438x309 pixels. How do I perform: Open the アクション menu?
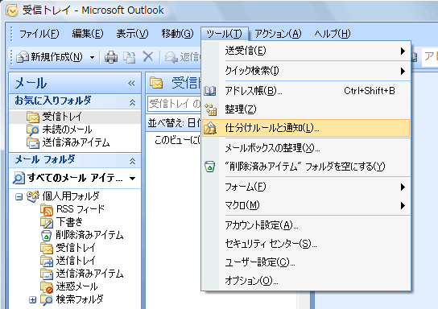(279, 34)
